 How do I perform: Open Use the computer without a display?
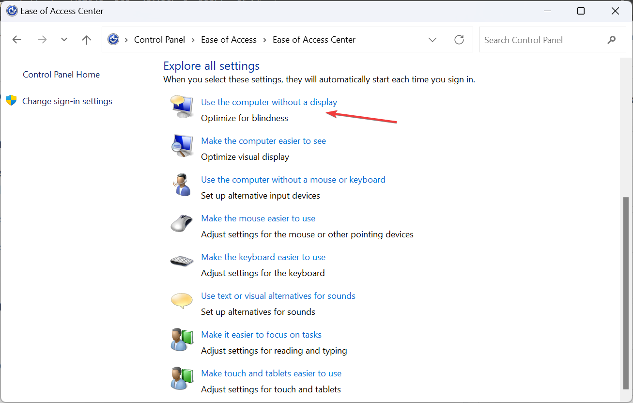[x=269, y=102]
